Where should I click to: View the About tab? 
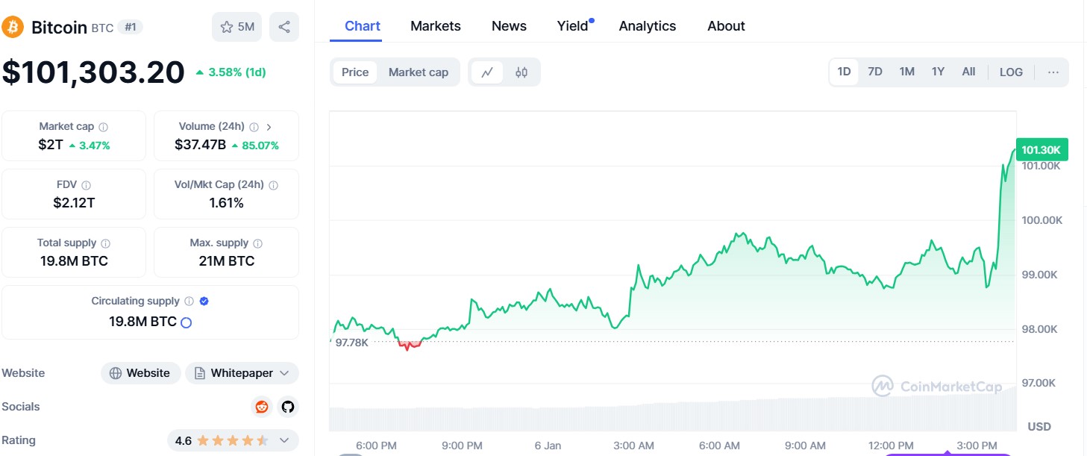click(726, 26)
